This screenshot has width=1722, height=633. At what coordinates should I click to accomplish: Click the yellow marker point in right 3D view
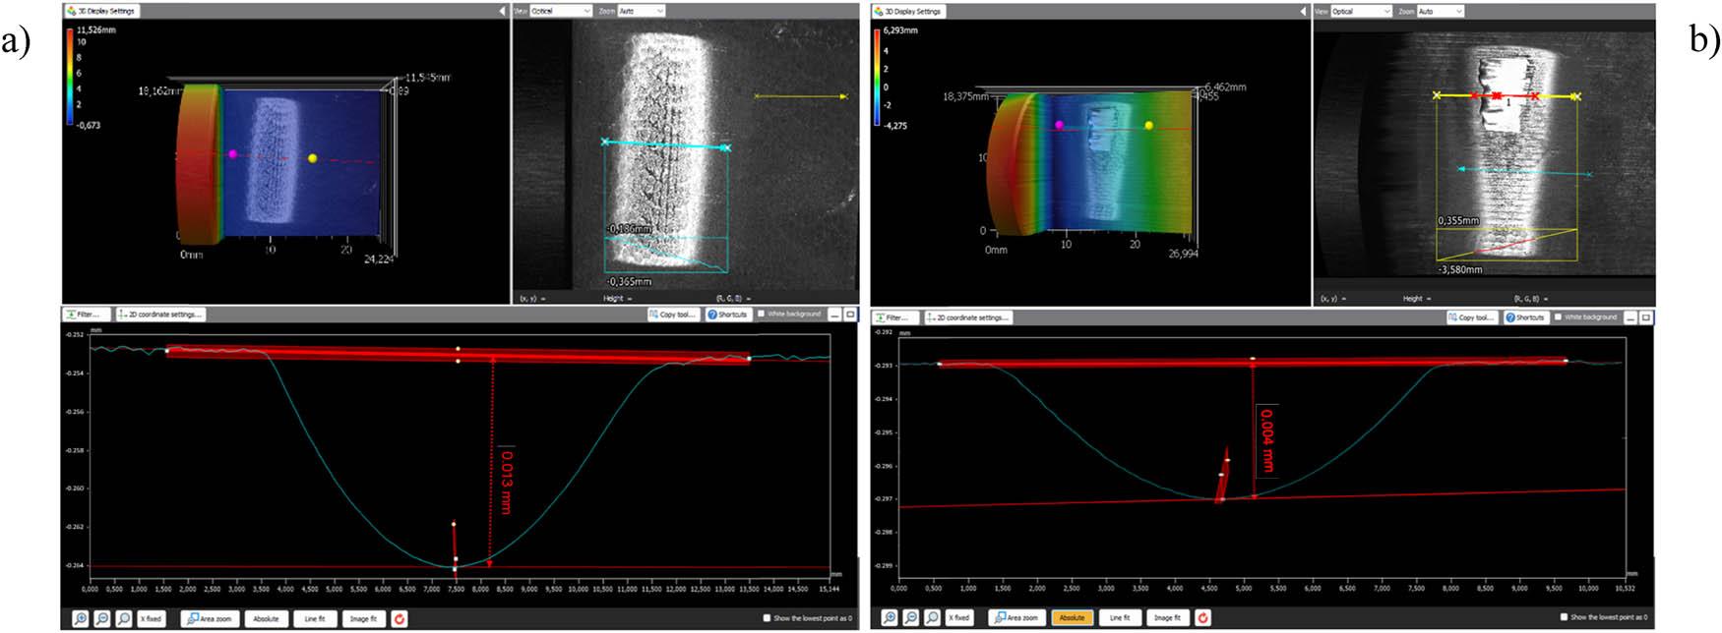tap(1148, 126)
